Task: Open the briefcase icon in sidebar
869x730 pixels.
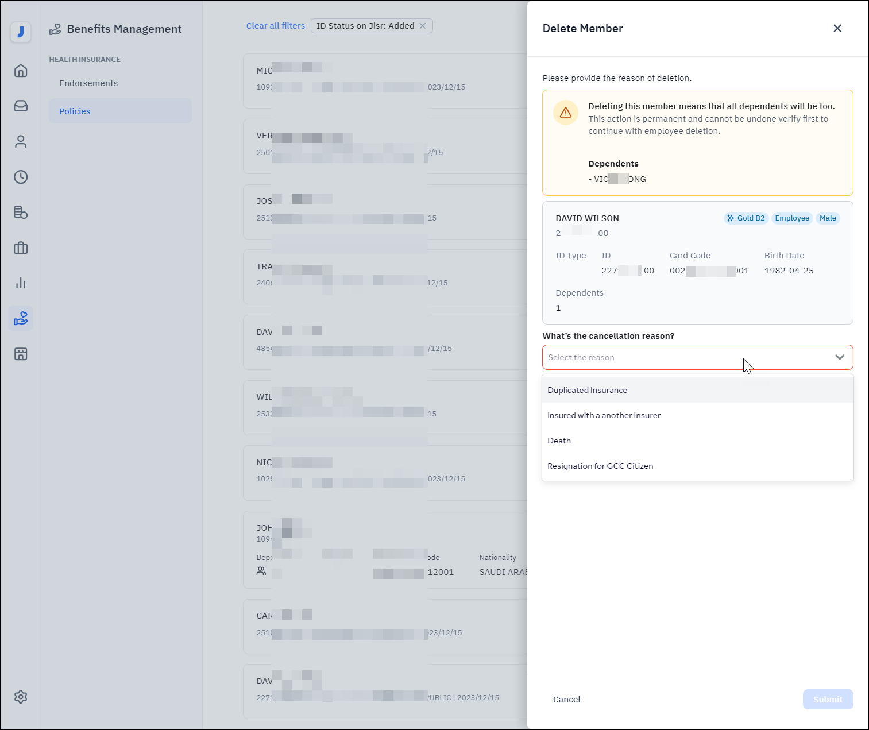Action: click(x=21, y=248)
